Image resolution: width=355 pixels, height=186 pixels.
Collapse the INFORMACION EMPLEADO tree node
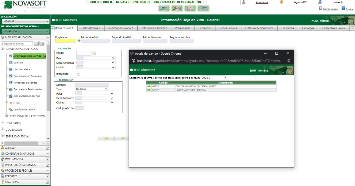[2, 49]
